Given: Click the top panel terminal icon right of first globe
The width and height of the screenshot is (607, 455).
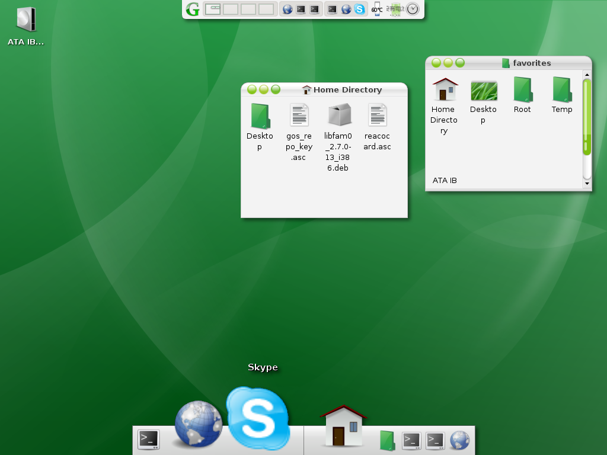Looking at the screenshot, I should coord(301,9).
